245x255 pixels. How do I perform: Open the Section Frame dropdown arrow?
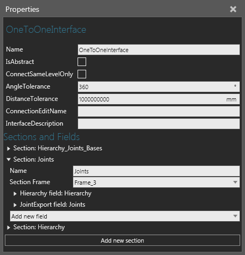[235, 182]
